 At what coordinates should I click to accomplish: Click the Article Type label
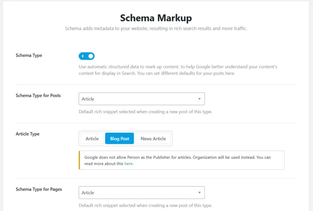click(28, 134)
